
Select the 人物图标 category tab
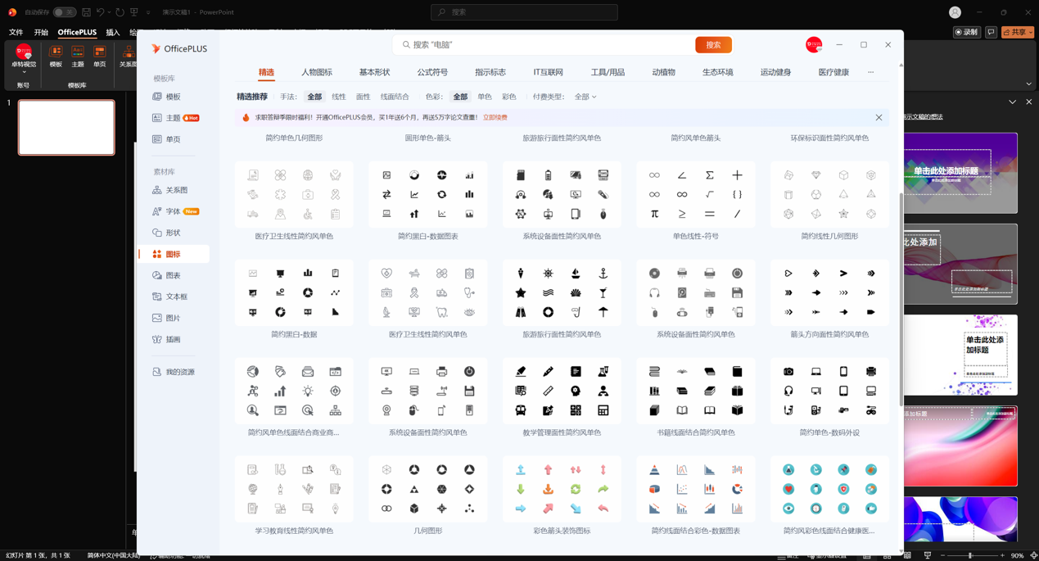coord(317,72)
